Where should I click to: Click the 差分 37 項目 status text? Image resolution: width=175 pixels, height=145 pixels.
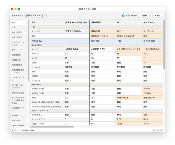158,130
